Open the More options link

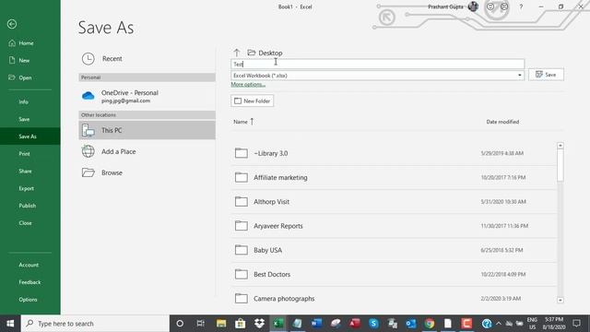click(x=248, y=84)
